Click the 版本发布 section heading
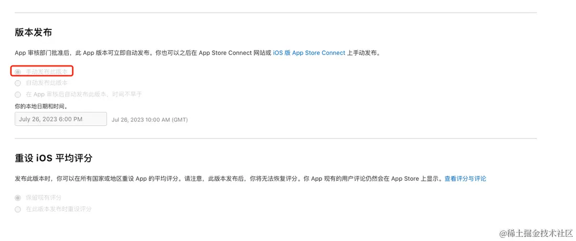 pyautogui.click(x=34, y=32)
